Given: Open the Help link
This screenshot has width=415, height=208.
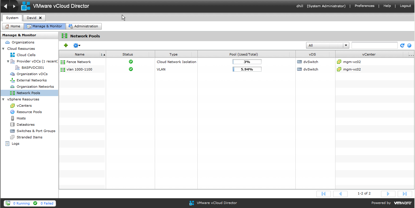Looking at the screenshot, I should [387, 6].
